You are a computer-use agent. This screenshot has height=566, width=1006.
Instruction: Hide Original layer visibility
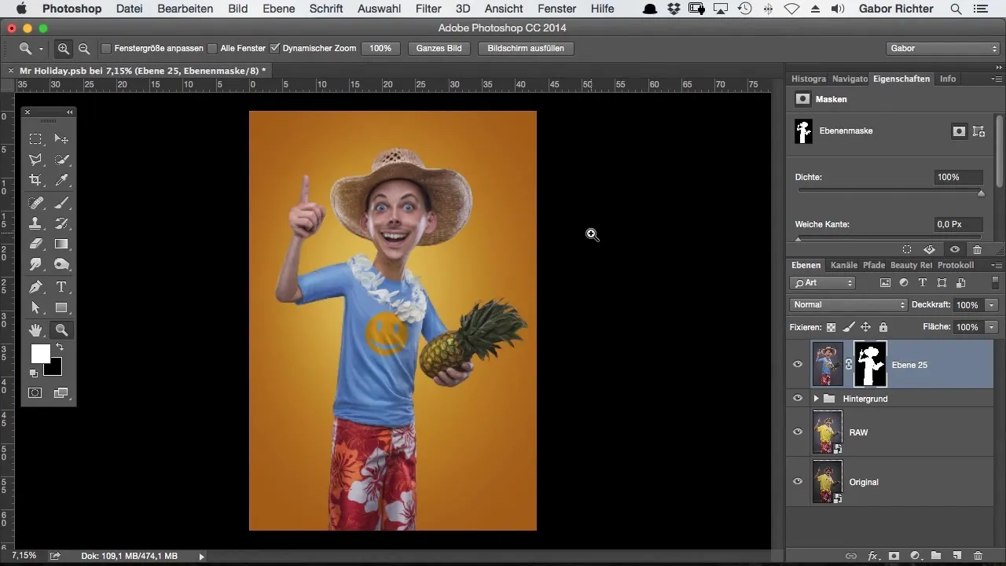[798, 482]
